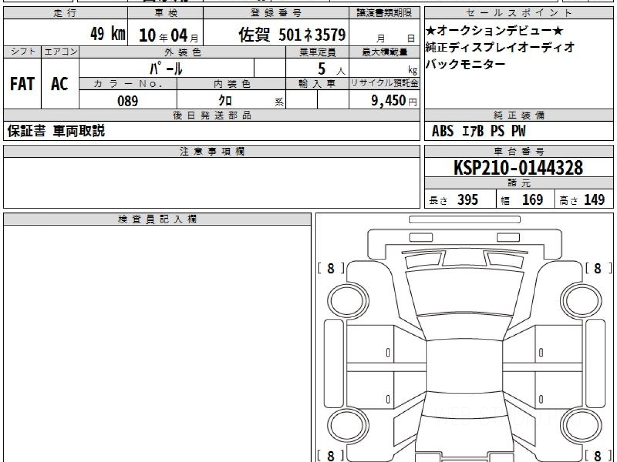Select exterior color パール
Viewport: 617px width, 462px height.
[166, 68]
